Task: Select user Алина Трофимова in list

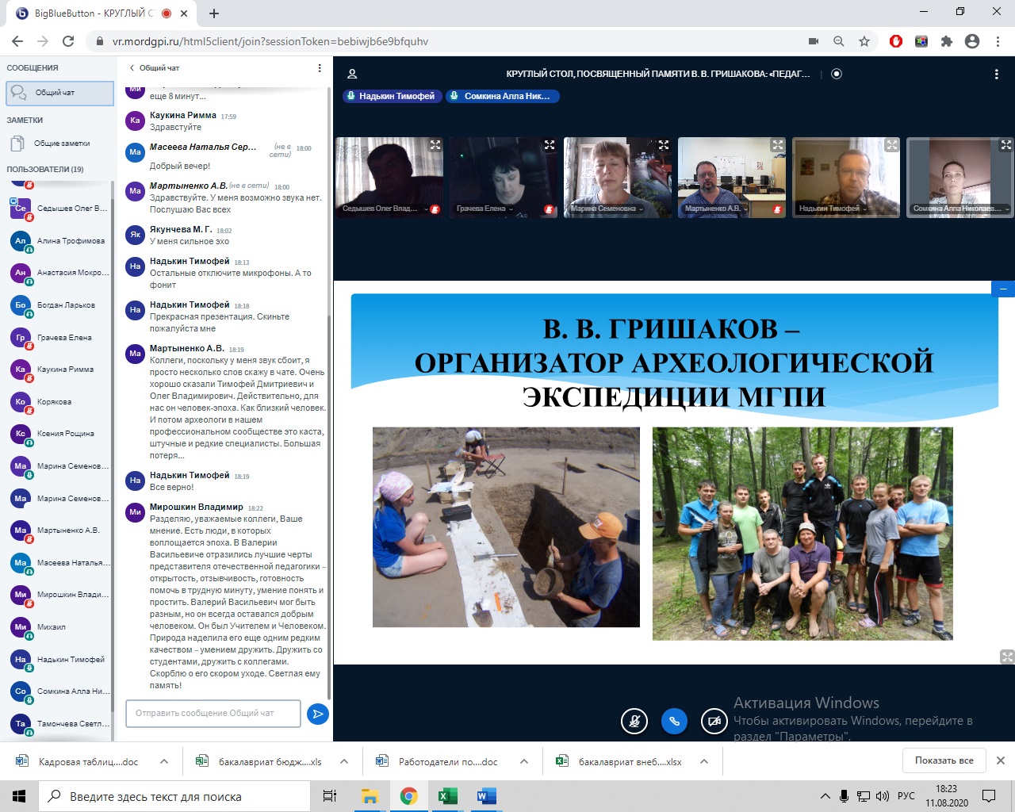Action: pos(60,241)
